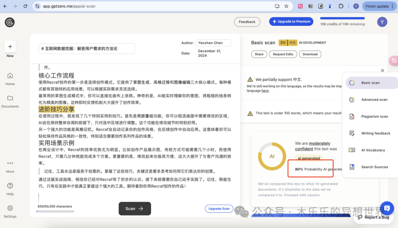
Task: Close the scan type menu
Action: [382, 70]
